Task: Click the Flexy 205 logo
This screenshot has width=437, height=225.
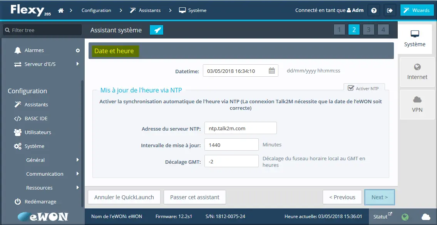Action: coord(31,10)
